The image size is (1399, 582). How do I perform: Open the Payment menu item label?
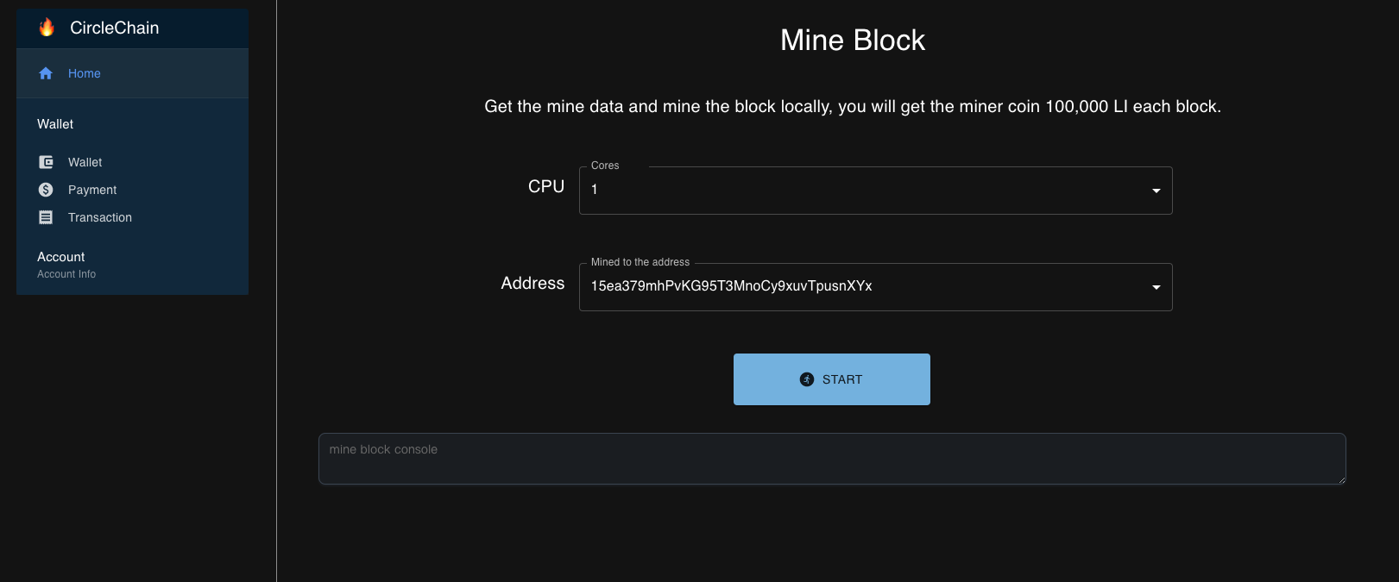click(x=92, y=190)
